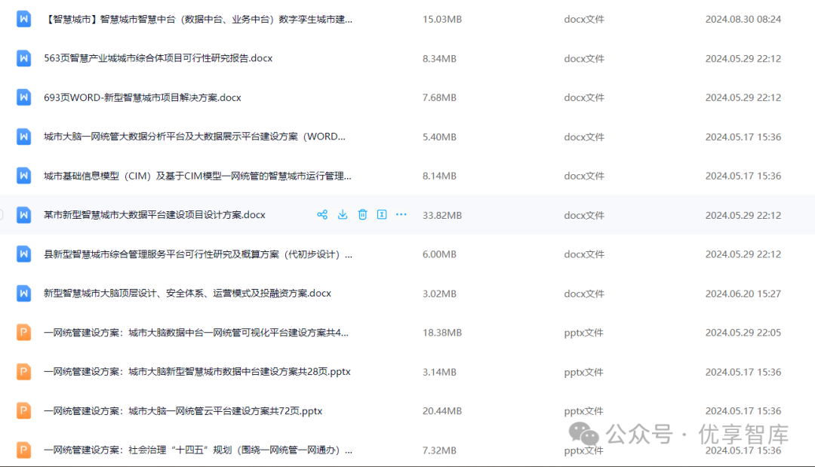Click date 2024.06.20 15:27
815x467 pixels.
pos(743,293)
